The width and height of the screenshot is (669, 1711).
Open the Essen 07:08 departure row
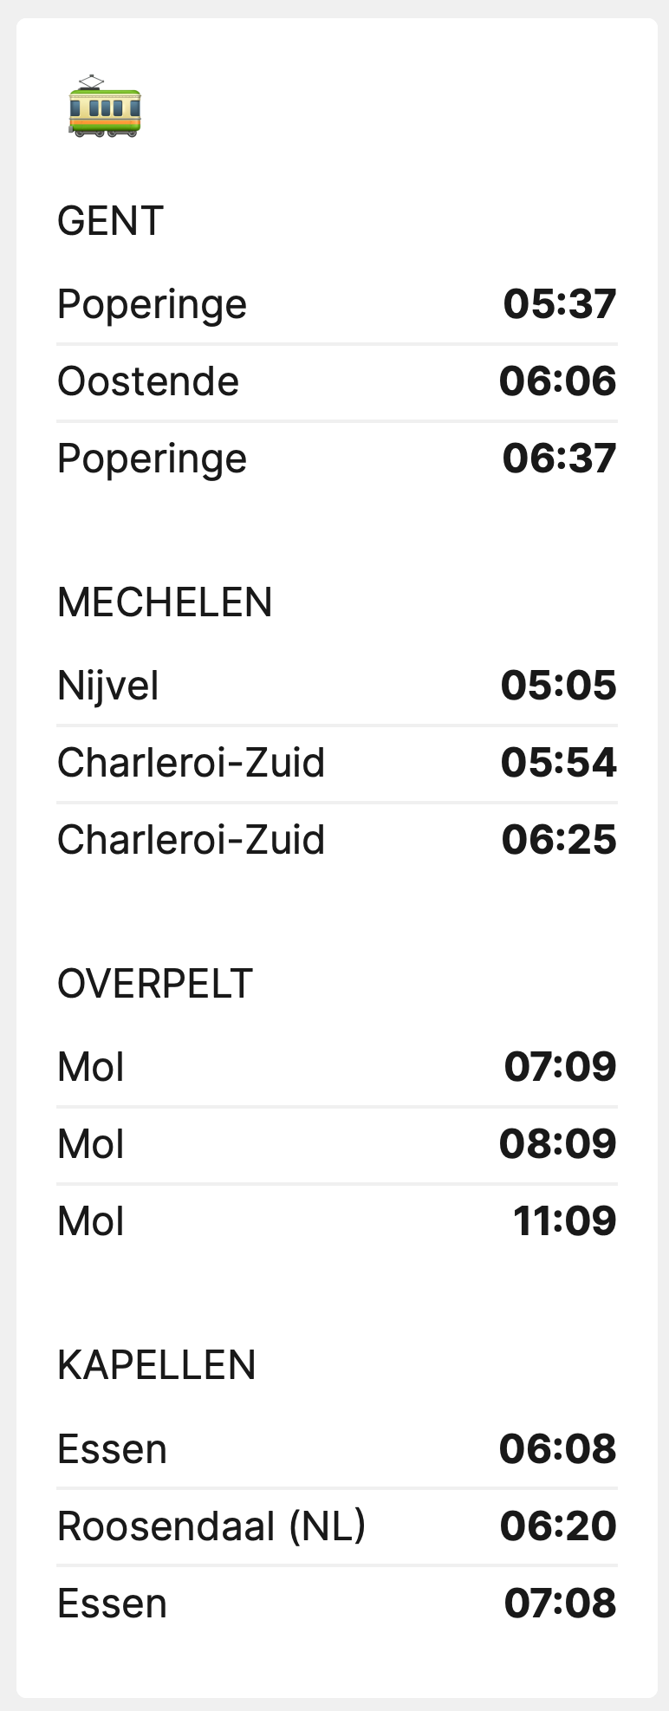pyautogui.click(x=336, y=1604)
